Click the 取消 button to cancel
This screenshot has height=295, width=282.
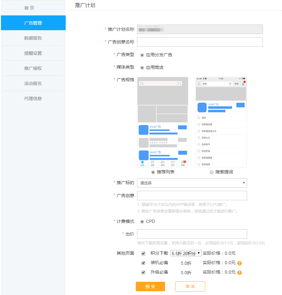(x=190, y=286)
